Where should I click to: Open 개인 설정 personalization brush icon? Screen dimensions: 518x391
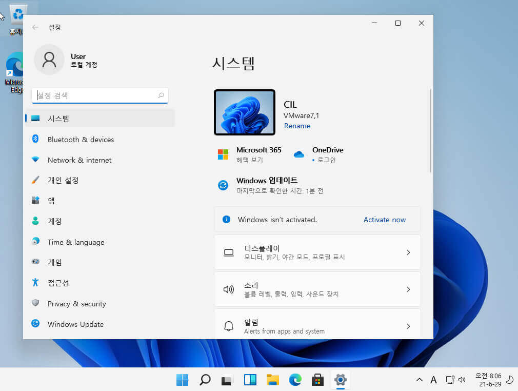35,180
